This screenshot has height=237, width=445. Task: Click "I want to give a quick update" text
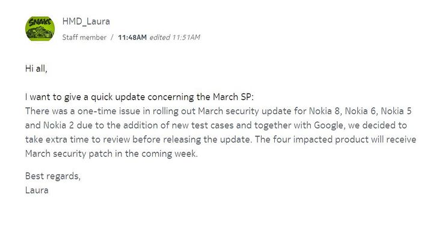85,97
